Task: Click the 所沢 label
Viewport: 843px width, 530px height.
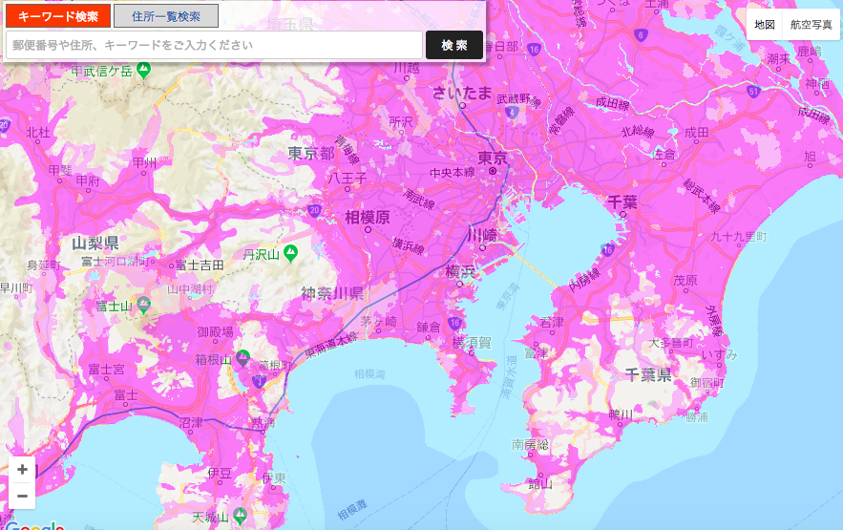Action: pyautogui.click(x=401, y=122)
